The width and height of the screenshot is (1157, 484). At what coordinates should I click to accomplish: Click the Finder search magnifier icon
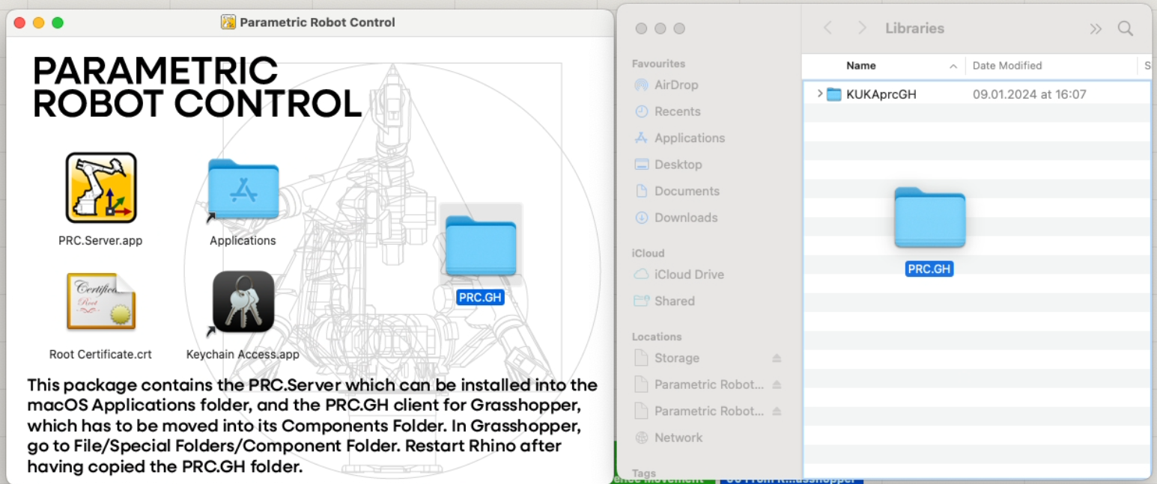coord(1125,28)
